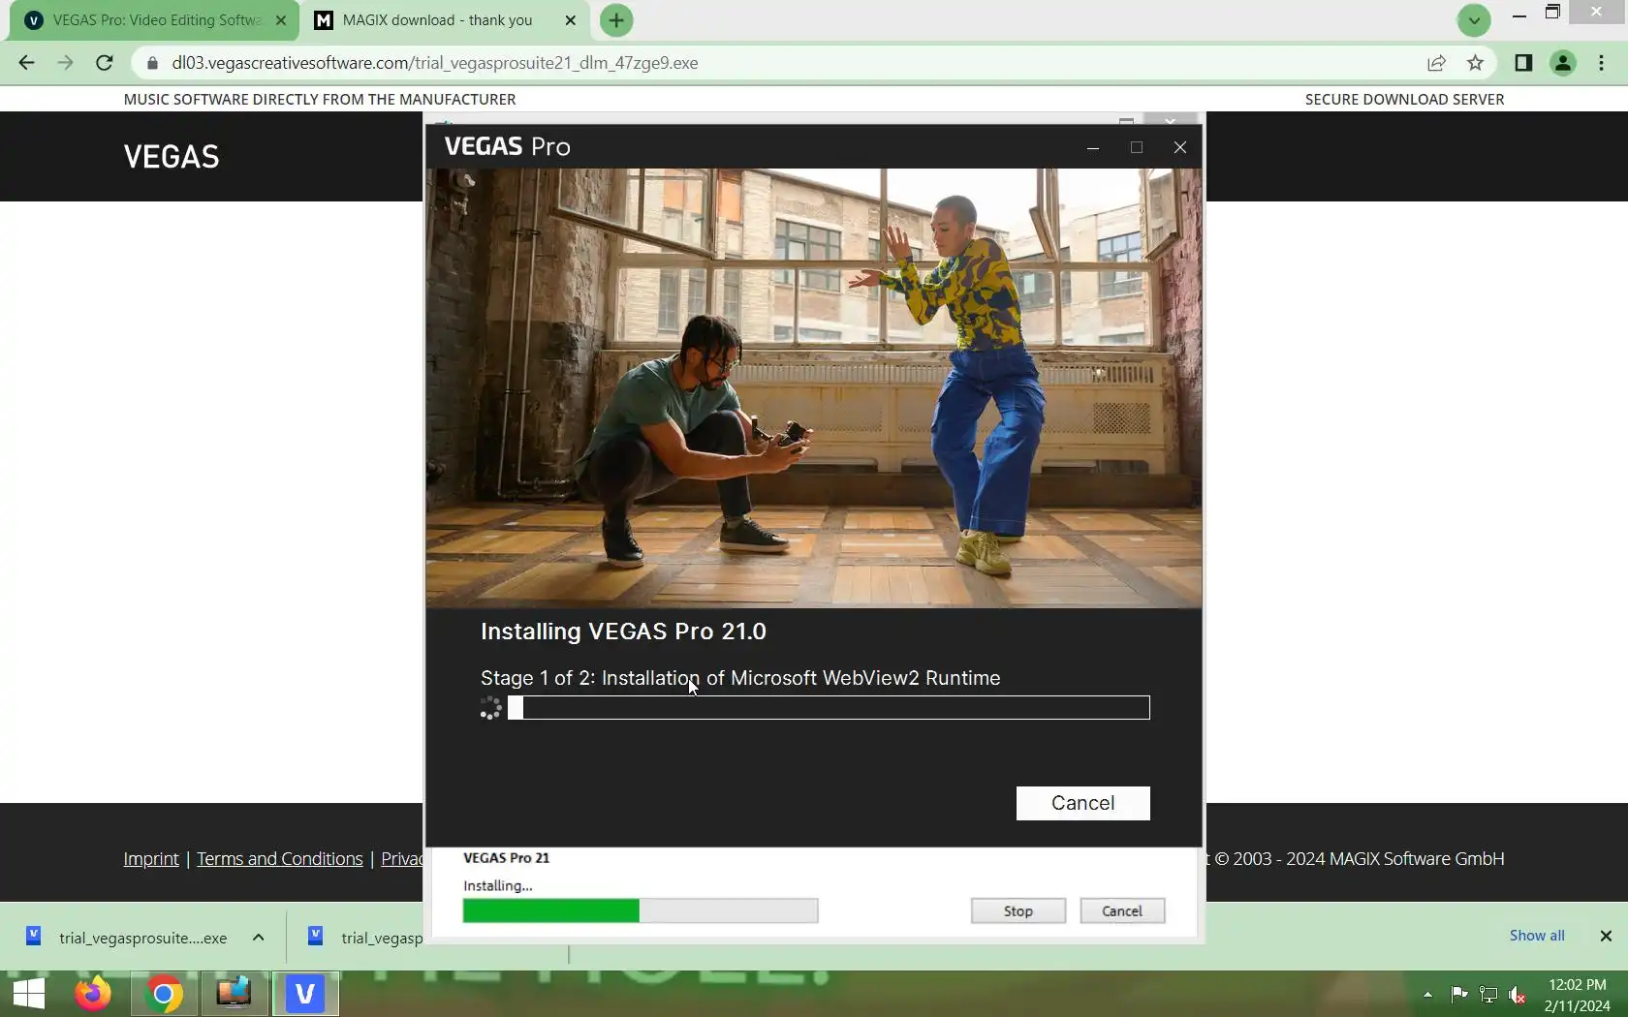Viewport: 1628px width, 1017px height.
Task: Cancel the VEGAS Pro 21.0 installation
Action: tap(1082, 803)
